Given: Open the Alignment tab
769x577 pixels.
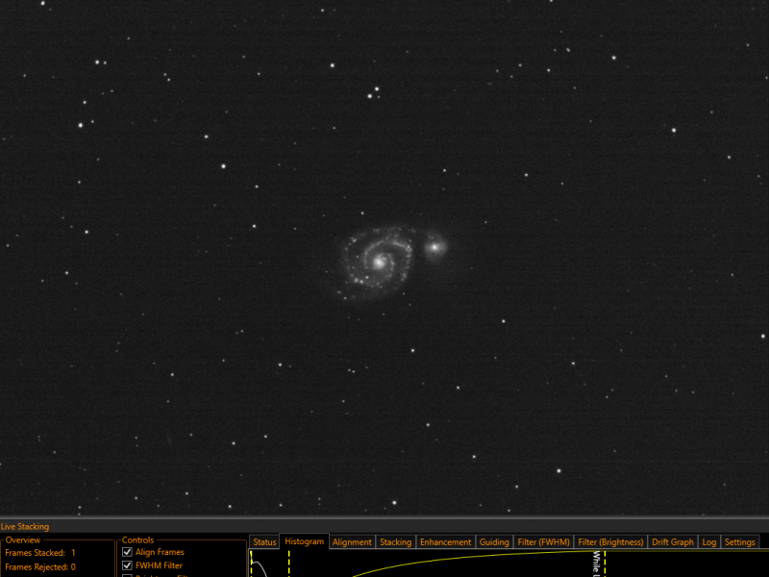Looking at the screenshot, I should point(352,542).
